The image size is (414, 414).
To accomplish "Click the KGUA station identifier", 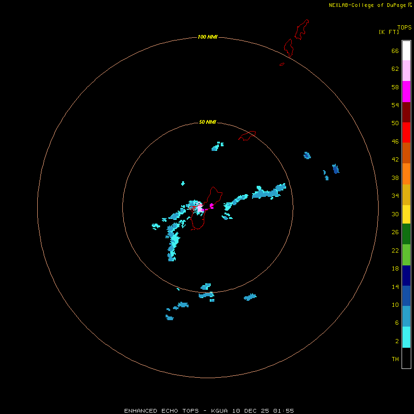I will [219, 411].
